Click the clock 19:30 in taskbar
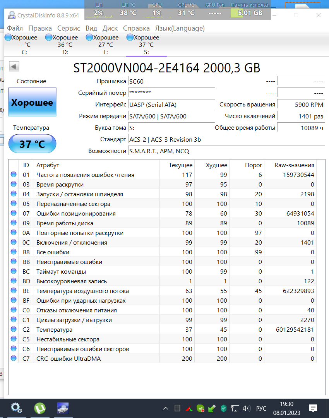The width and height of the screenshot is (329, 418). [x=286, y=404]
